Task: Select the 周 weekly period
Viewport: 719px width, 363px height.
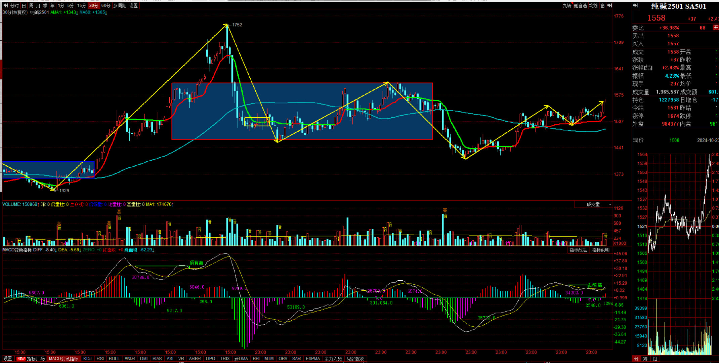Action: pos(31,6)
